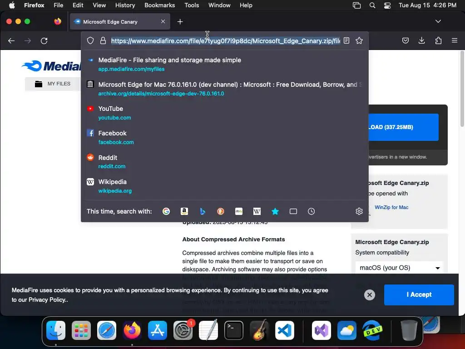Select MediaFire app.mediafire.com/myfiles suggestion
The width and height of the screenshot is (465, 349).
pyautogui.click(x=224, y=64)
